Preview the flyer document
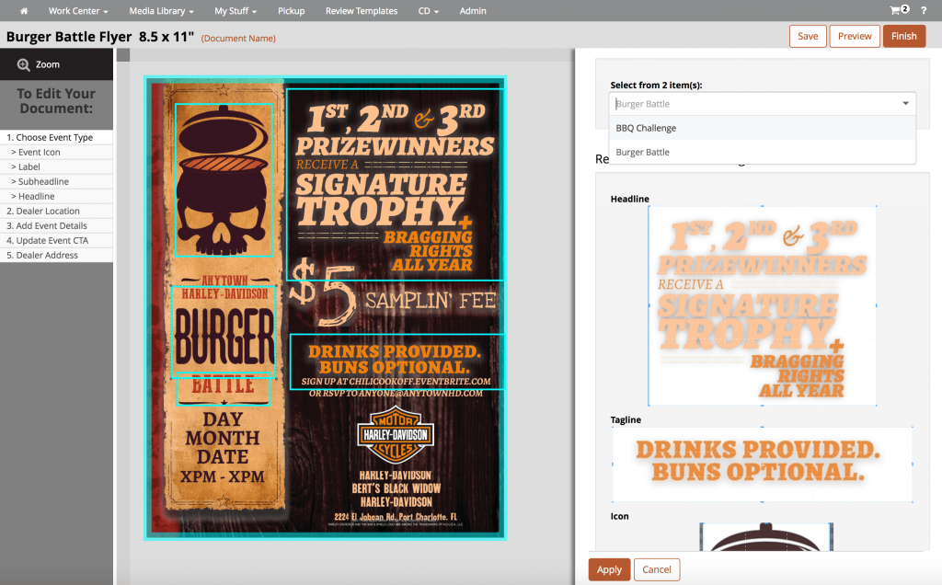 click(x=855, y=36)
